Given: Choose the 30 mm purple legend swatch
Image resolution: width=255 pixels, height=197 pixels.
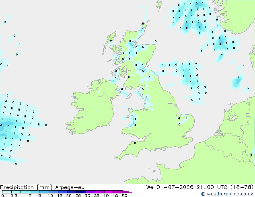Looking at the screenshot, I should [x=90, y=192].
